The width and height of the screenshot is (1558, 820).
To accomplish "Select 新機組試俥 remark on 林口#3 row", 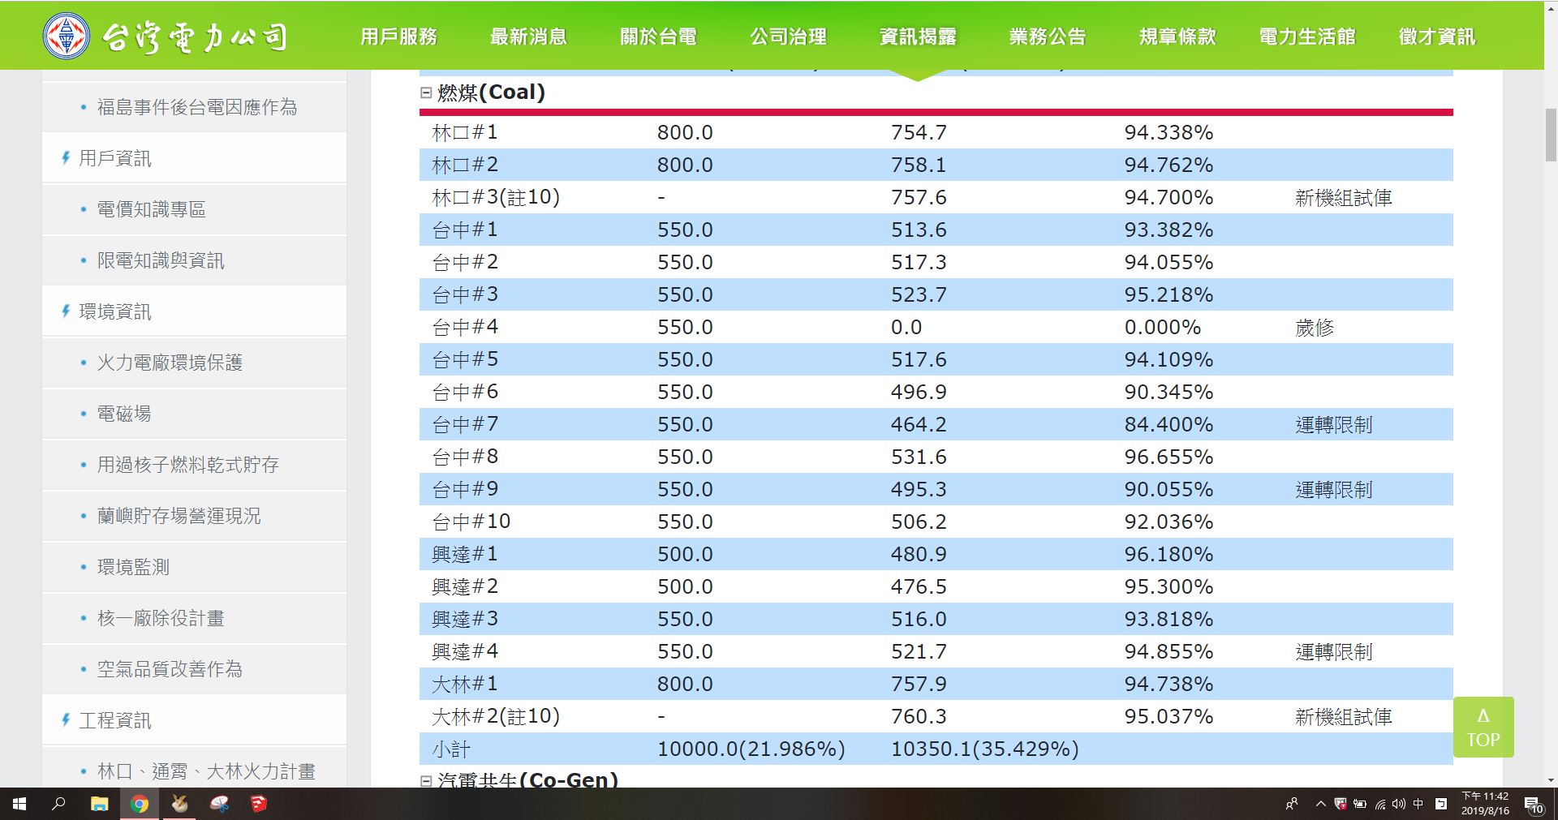I will pyautogui.click(x=1344, y=198).
